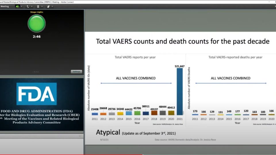Open the Meeting menu
This screenshot has height=155, width=276.
click(5, 7)
